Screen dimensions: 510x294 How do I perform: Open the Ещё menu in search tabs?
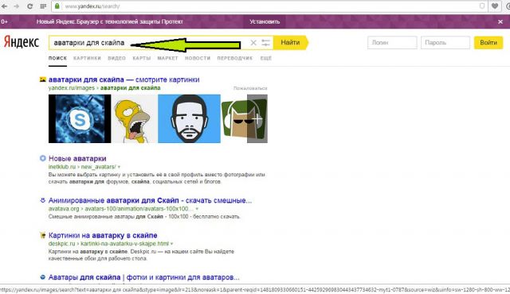(266, 58)
